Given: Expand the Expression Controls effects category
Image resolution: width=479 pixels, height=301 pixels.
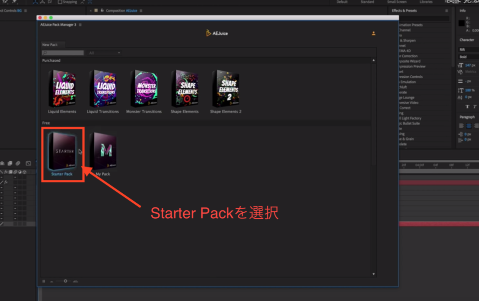Looking at the screenshot, I should (x=411, y=77).
